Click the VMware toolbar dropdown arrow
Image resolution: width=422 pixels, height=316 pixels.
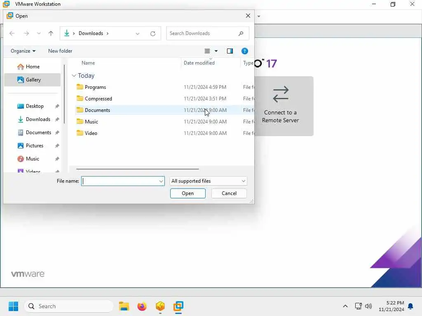coord(259,16)
